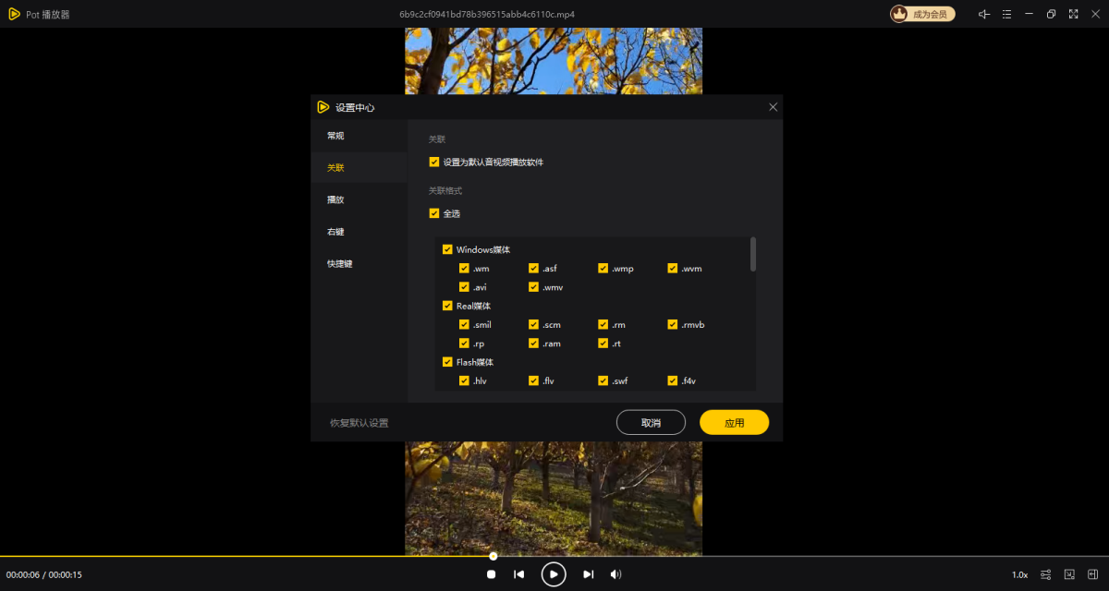Enter fullscreen mode from the title bar
Image resolution: width=1109 pixels, height=591 pixels.
tap(1073, 14)
